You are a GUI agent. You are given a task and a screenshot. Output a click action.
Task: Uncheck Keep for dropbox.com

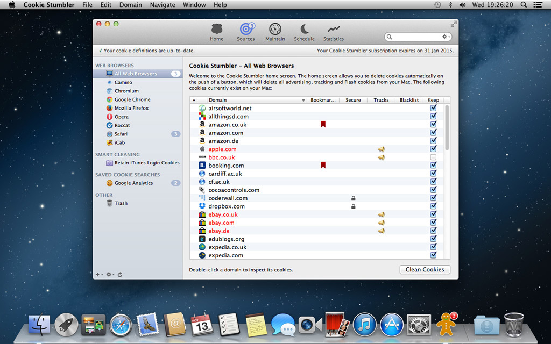pos(433,206)
